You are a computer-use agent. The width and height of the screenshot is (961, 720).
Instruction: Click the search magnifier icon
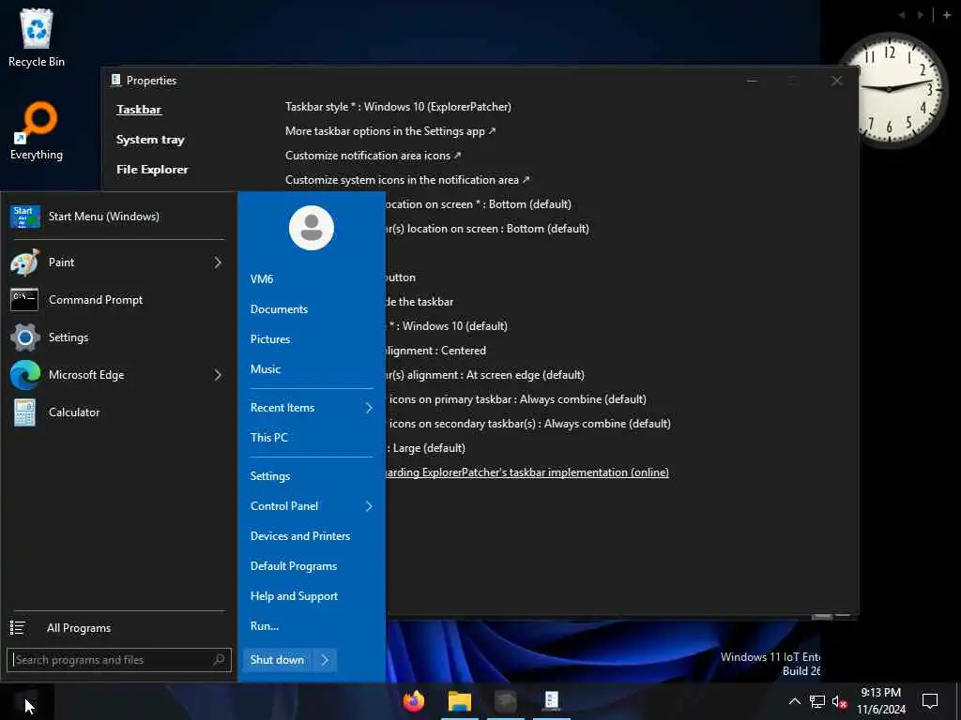219,659
